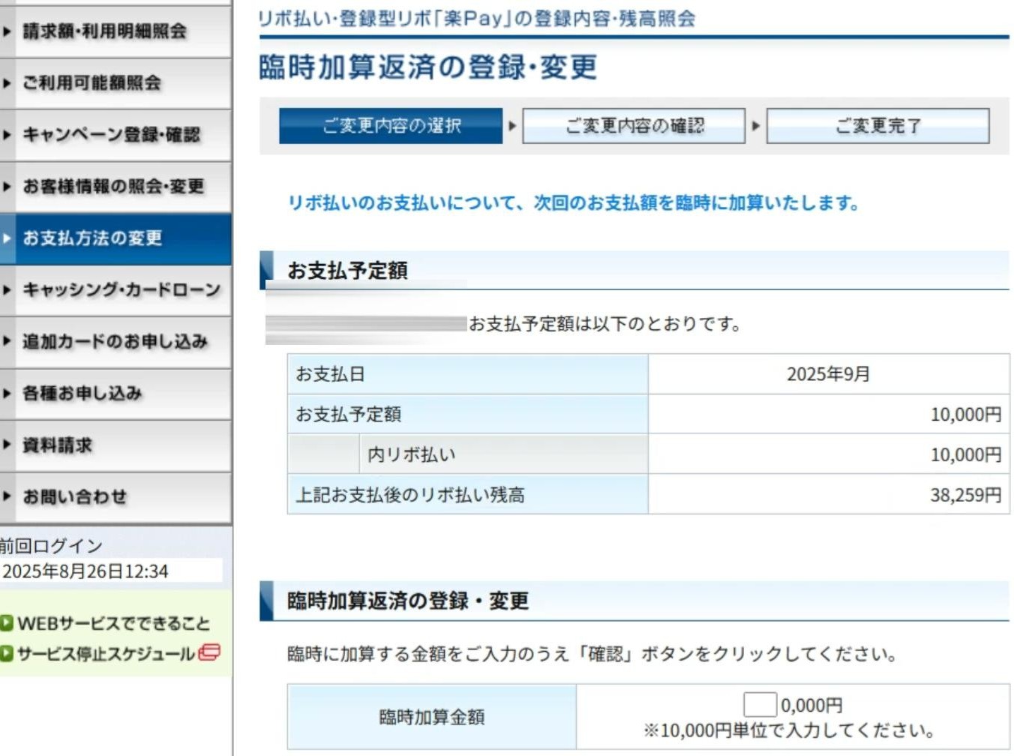Image resolution: width=1014 pixels, height=756 pixels.
Task: Click green arrow icon beside サービス停止スケジュール
Action: (7, 654)
